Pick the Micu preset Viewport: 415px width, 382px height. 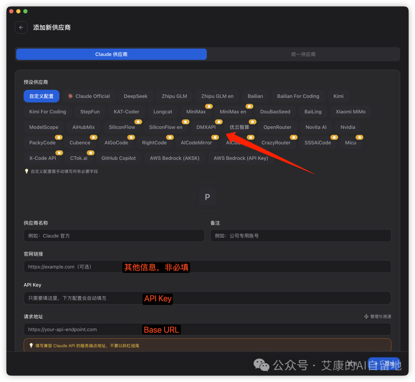pyautogui.click(x=351, y=143)
